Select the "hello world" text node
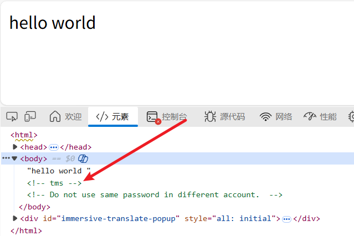Image resolution: width=354 pixels, height=236 pixels. click(58, 171)
